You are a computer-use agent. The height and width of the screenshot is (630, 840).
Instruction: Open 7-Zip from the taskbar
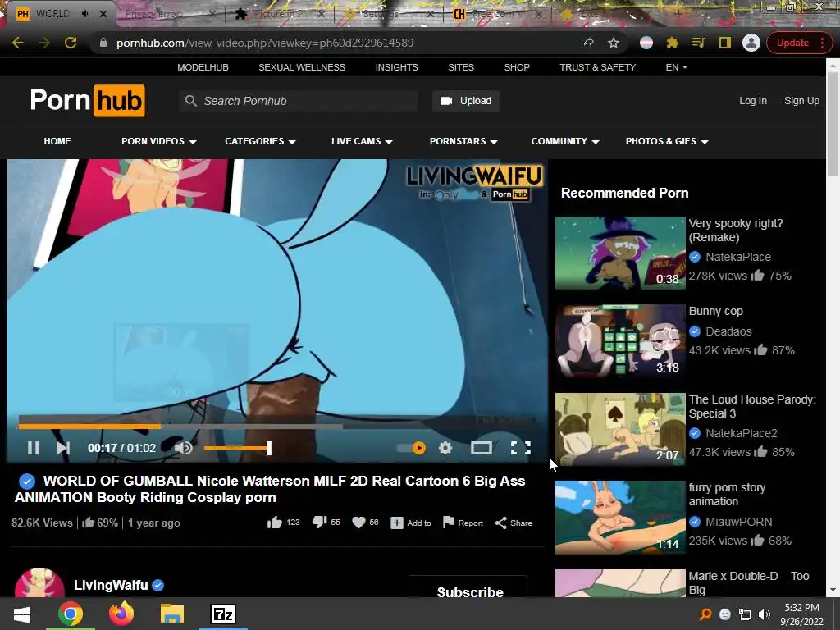(x=223, y=614)
